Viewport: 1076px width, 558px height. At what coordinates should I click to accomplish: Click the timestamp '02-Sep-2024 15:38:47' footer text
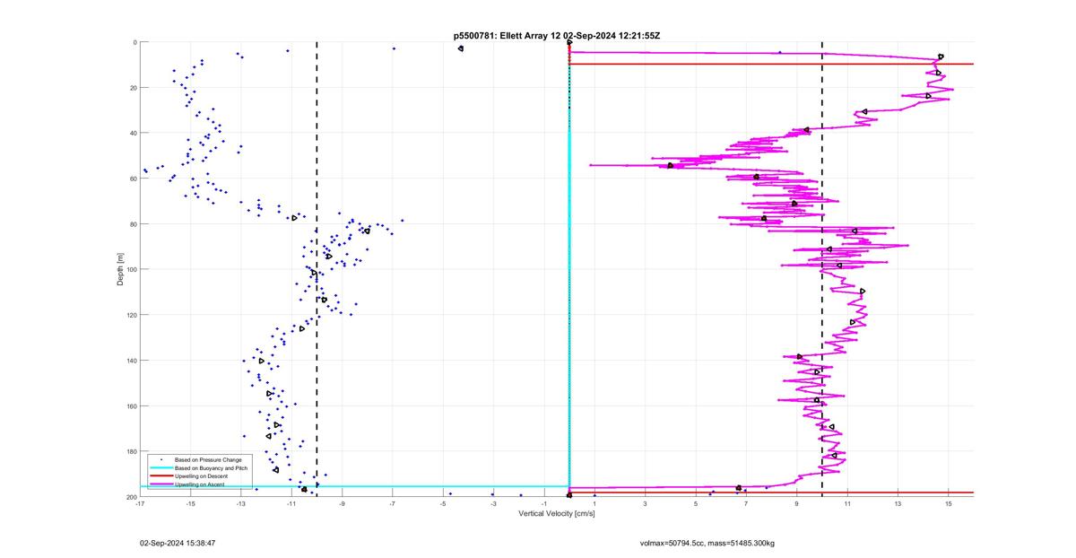[x=178, y=543]
